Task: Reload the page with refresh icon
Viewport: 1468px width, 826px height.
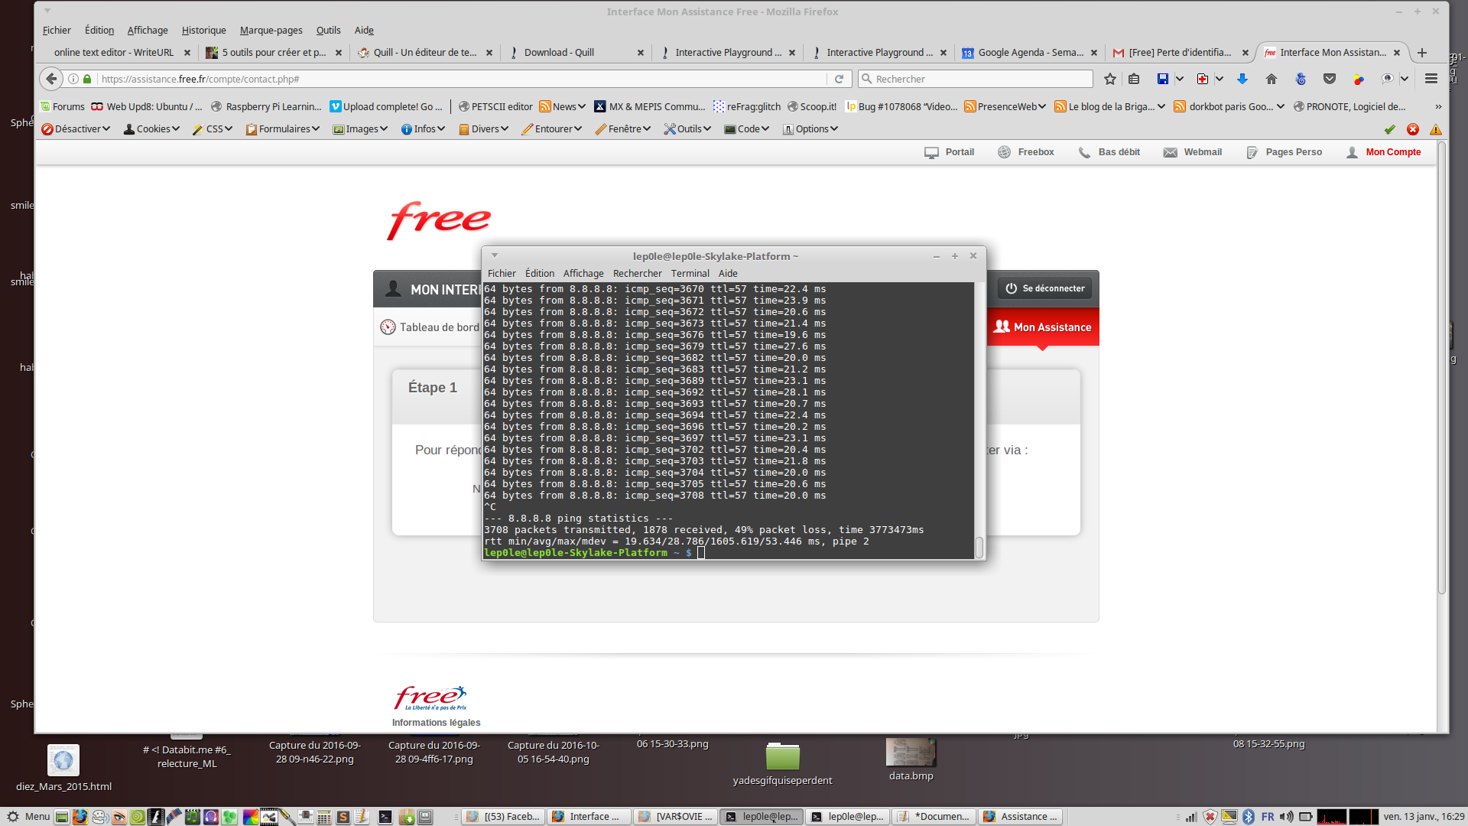Action: point(839,79)
